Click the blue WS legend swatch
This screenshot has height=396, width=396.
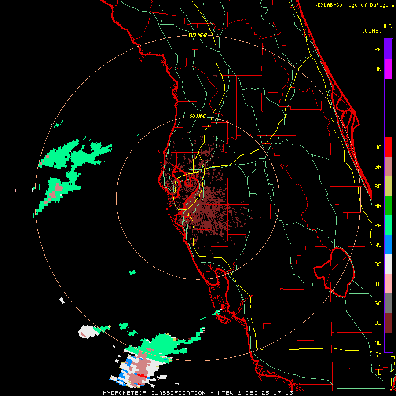(x=389, y=245)
